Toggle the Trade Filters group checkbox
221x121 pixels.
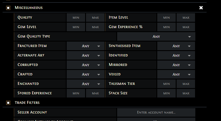[8, 102]
